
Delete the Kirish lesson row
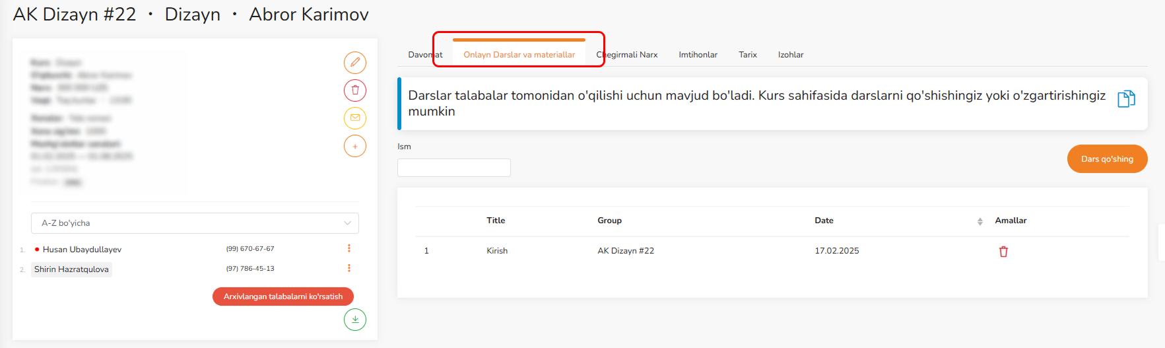1003,252
